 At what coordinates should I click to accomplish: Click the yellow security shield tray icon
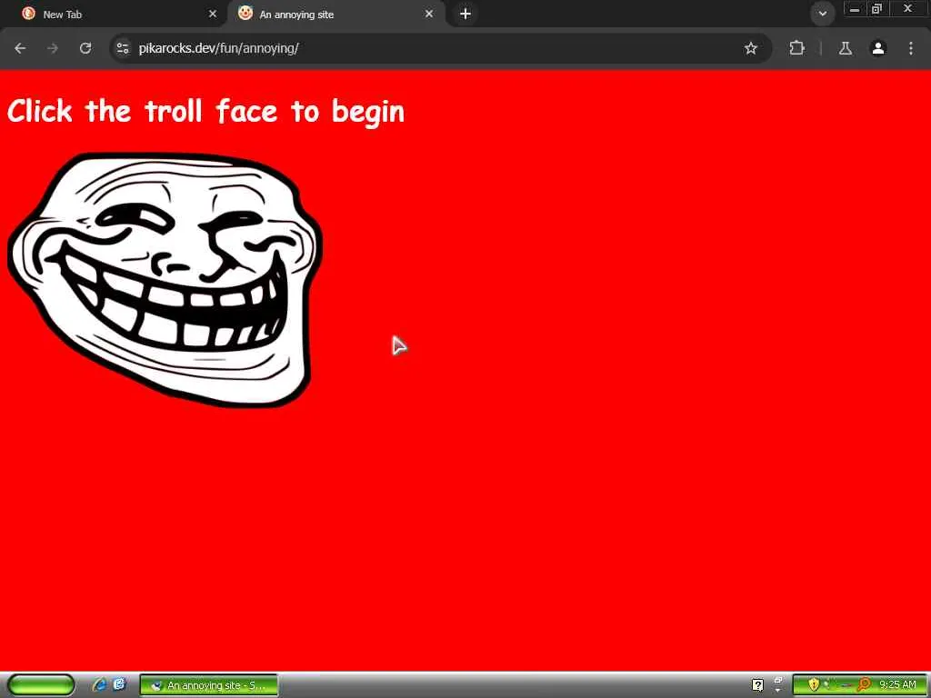point(814,684)
